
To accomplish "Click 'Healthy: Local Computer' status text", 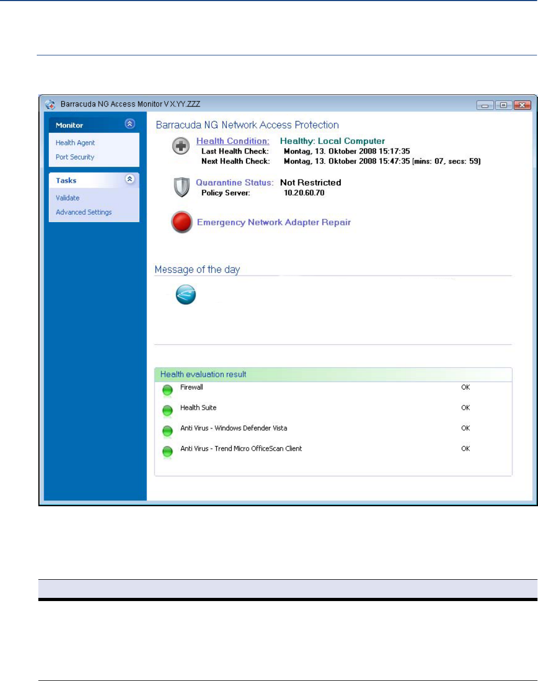I will (x=332, y=141).
